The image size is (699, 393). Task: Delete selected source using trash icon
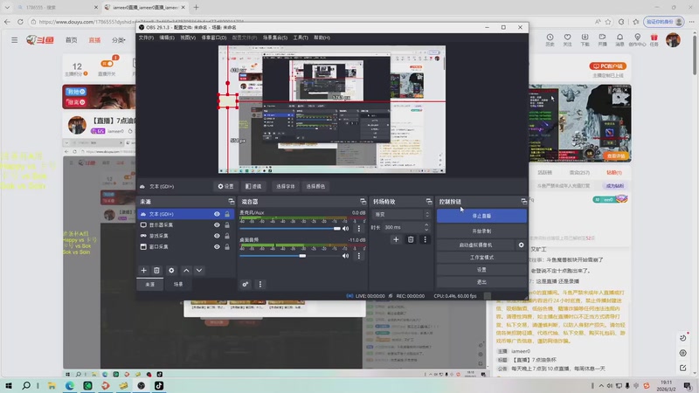156,271
